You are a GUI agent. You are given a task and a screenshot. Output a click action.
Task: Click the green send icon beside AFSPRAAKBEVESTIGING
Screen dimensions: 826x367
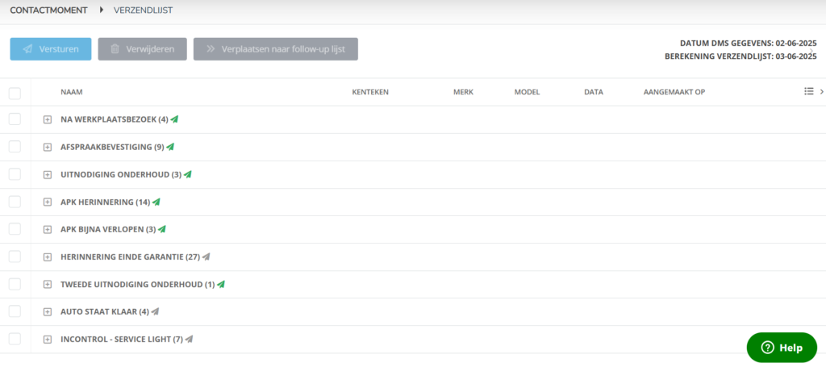click(x=170, y=147)
